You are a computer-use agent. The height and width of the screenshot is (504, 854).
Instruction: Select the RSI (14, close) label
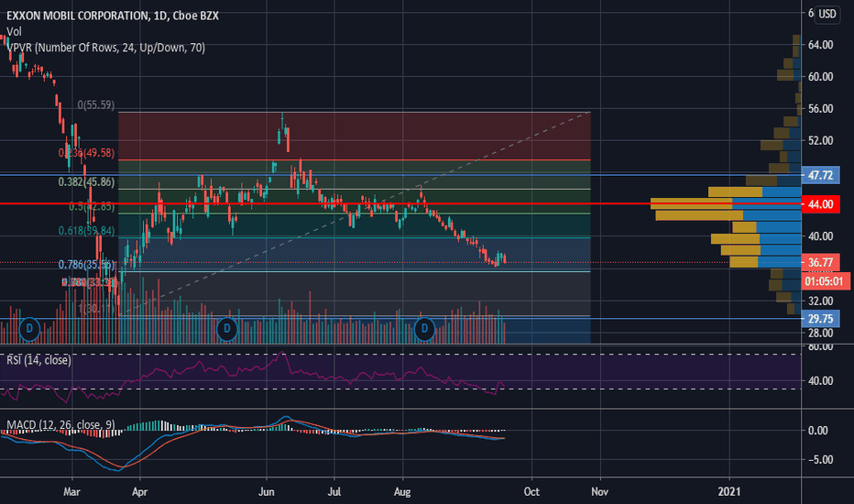point(38,360)
